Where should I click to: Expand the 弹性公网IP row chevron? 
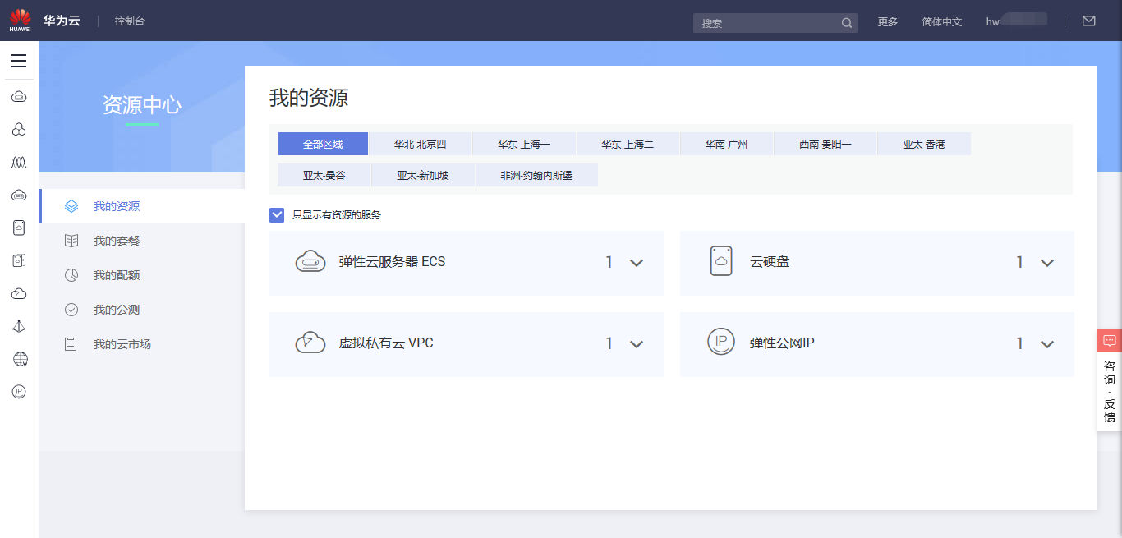(1047, 344)
